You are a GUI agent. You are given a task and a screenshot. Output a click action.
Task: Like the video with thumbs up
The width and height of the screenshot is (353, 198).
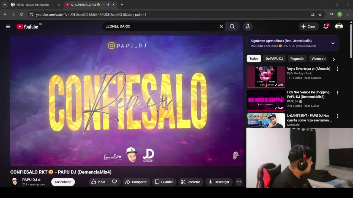point(98,182)
